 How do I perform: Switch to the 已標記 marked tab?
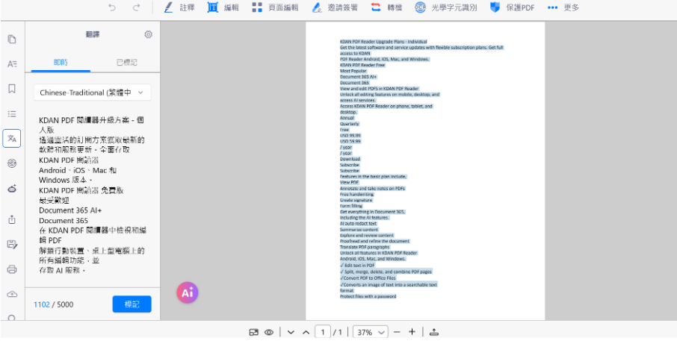click(x=126, y=63)
